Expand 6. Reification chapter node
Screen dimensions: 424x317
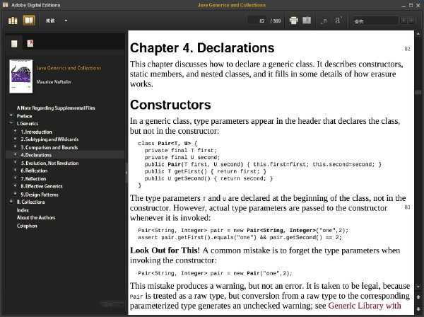(15, 170)
